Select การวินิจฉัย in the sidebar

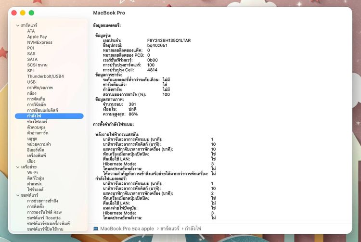(x=37, y=105)
